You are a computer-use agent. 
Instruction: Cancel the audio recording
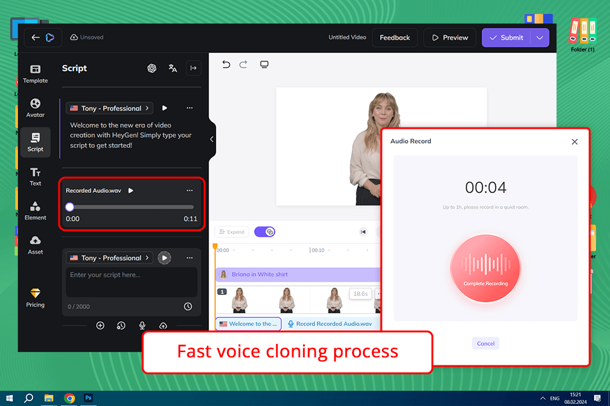click(485, 343)
